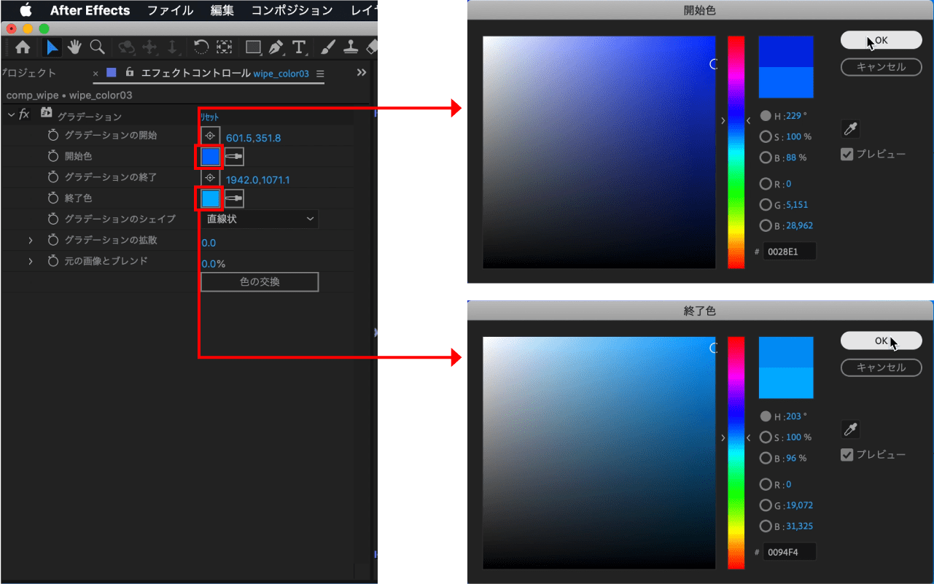
Task: Select the Dolly camera tool
Action: tap(172, 47)
